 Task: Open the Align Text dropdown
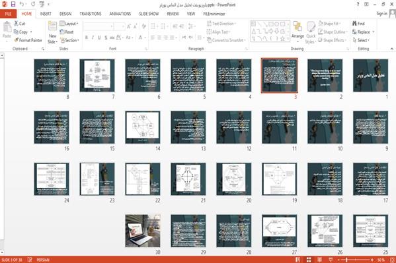pyautogui.click(x=218, y=32)
